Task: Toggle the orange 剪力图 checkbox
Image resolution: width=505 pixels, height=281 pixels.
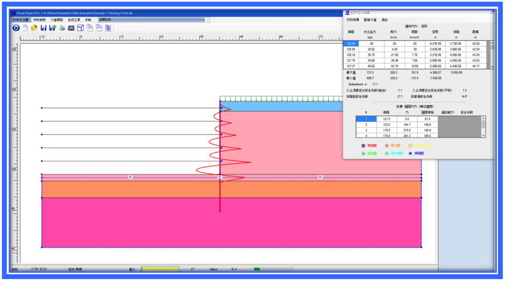Action: (x=387, y=146)
